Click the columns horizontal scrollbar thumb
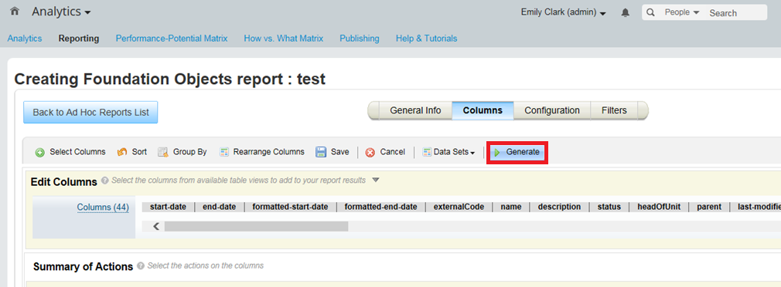This screenshot has height=287, width=781. tap(256, 226)
